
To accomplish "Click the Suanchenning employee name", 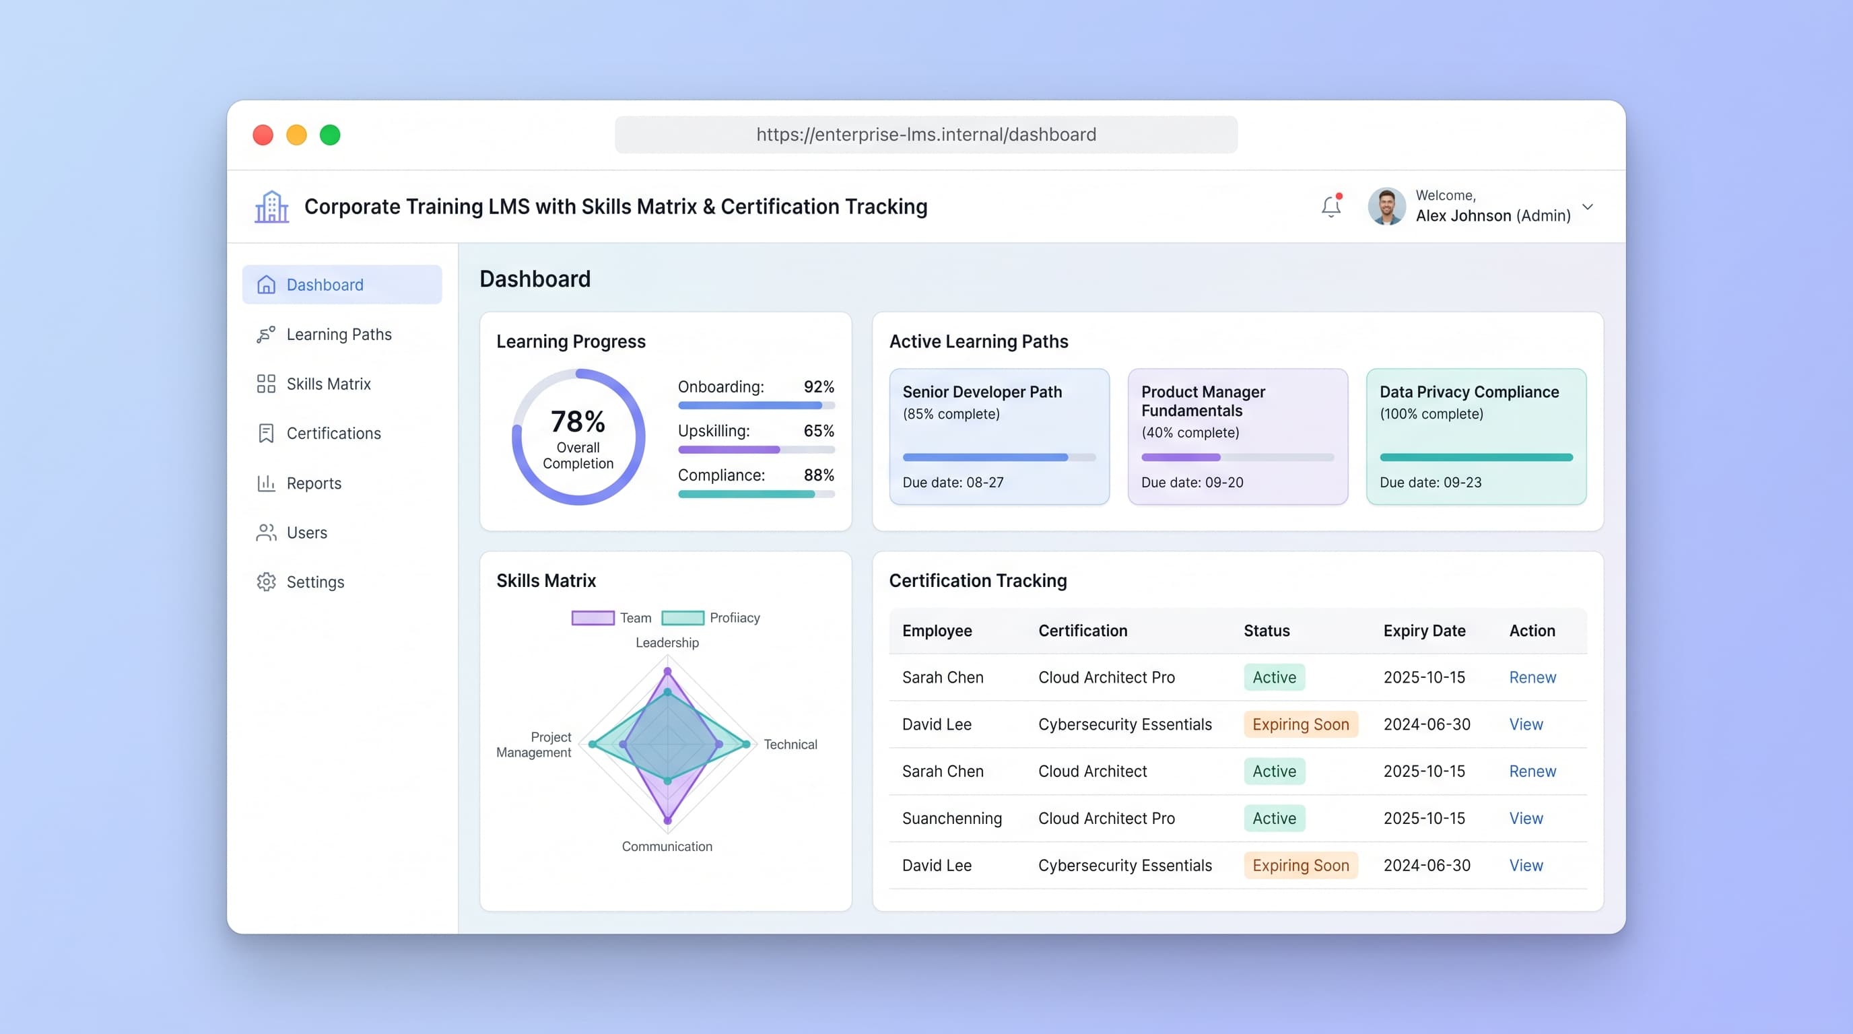I will 951,819.
